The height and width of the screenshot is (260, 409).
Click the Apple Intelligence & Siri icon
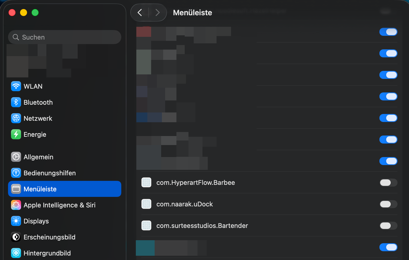[x=16, y=205]
